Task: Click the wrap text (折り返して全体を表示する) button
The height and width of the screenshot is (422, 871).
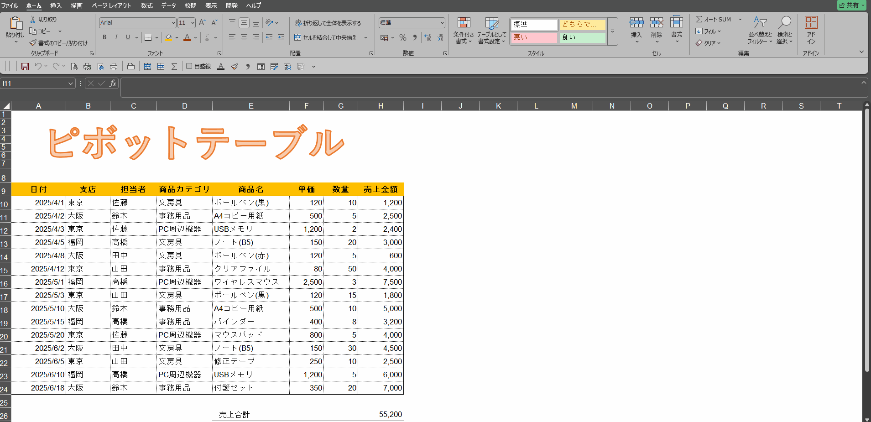Action: pos(328,23)
